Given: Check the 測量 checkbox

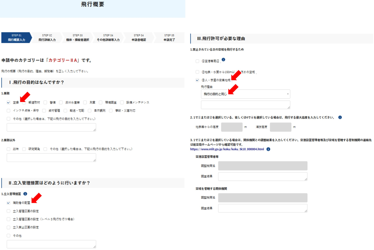Looking at the screenshot, I should click(85, 102).
